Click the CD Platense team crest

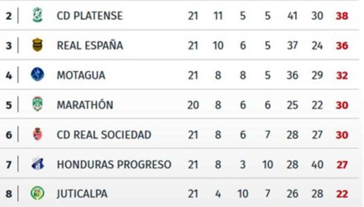[37, 15]
